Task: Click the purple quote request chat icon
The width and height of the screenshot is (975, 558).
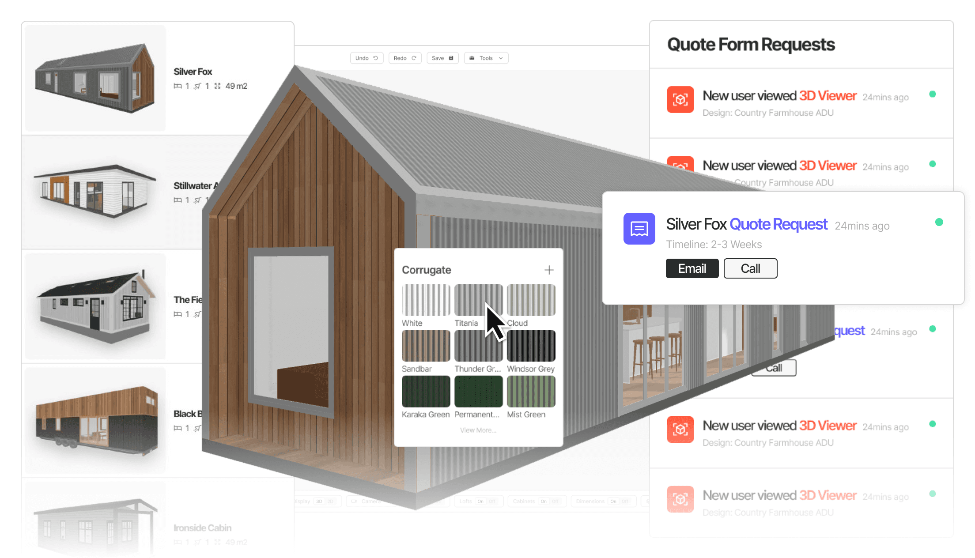Action: click(x=639, y=228)
